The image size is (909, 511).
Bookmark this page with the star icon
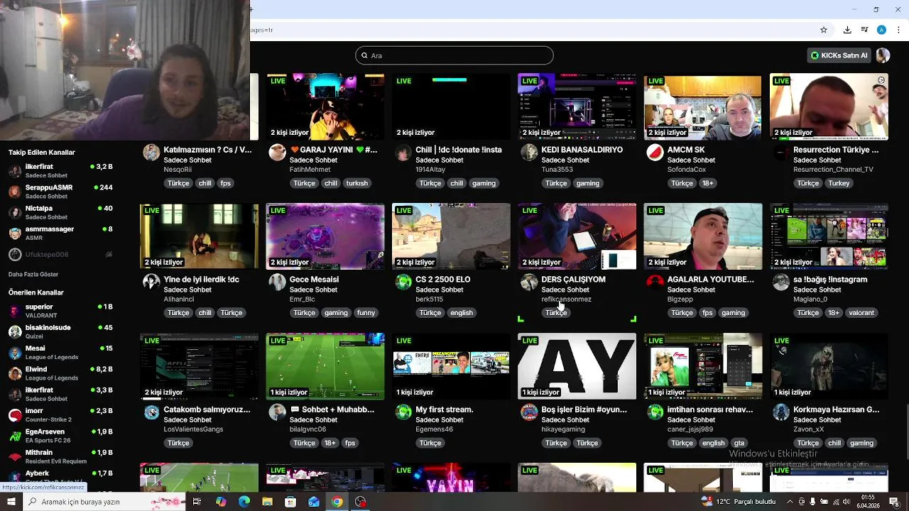click(x=824, y=30)
